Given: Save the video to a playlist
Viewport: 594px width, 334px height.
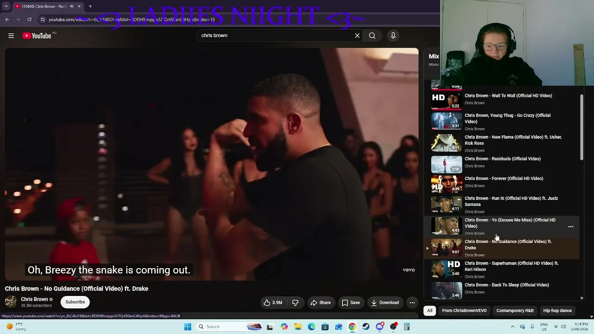Looking at the screenshot, I should tap(351, 302).
